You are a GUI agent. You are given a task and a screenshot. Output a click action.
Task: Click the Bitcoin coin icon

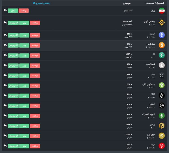(x=162, y=45)
